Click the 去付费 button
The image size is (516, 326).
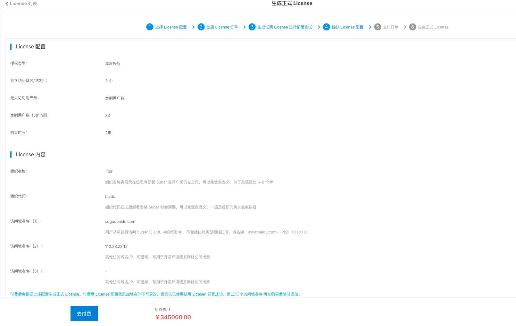[x=84, y=314]
